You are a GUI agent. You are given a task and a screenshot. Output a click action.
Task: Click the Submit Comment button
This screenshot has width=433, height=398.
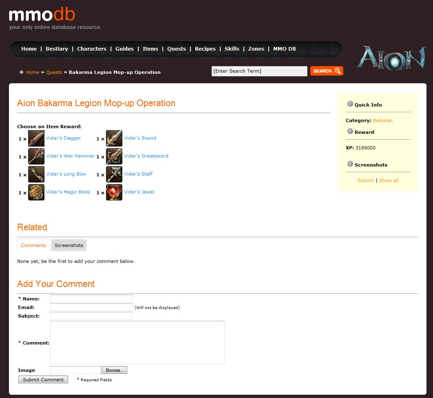pos(43,380)
